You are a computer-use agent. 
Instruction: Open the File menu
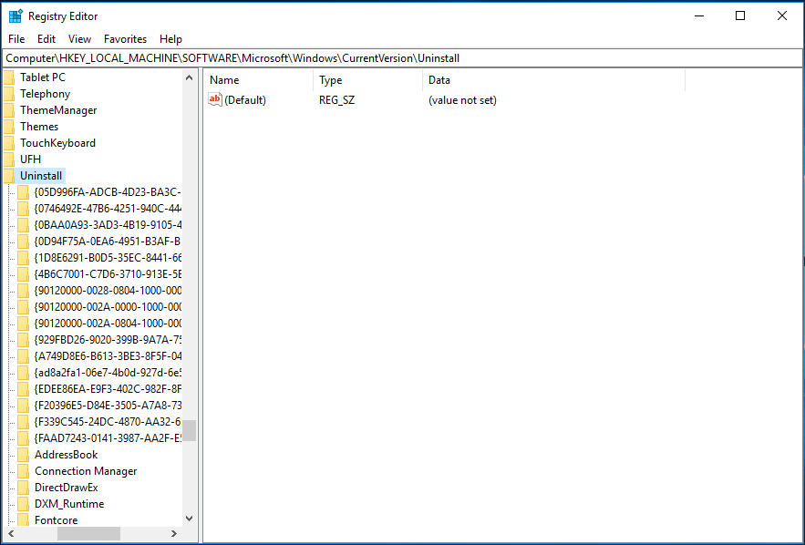(16, 39)
